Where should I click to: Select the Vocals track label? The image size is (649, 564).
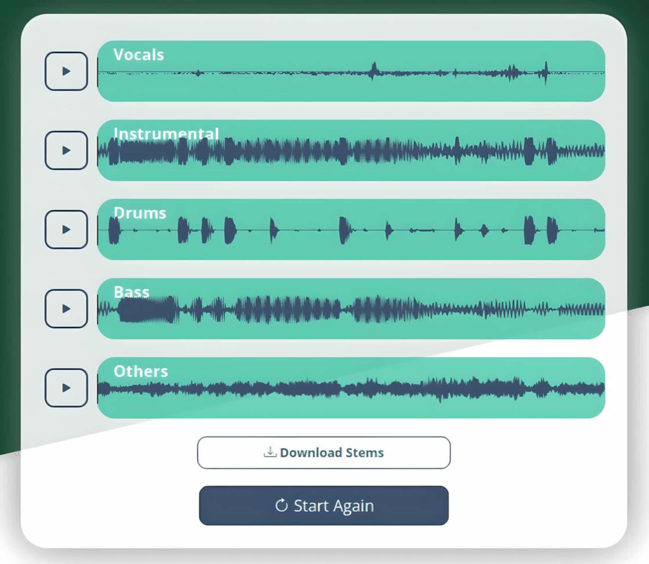(x=138, y=55)
